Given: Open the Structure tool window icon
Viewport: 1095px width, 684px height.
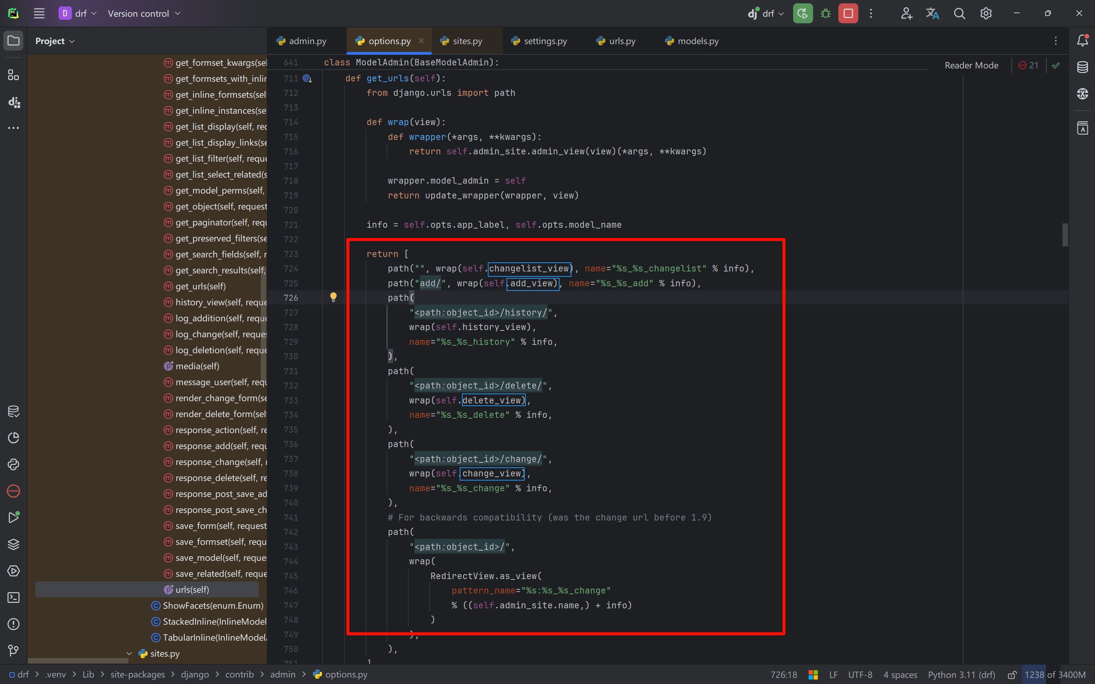Looking at the screenshot, I should [x=14, y=75].
